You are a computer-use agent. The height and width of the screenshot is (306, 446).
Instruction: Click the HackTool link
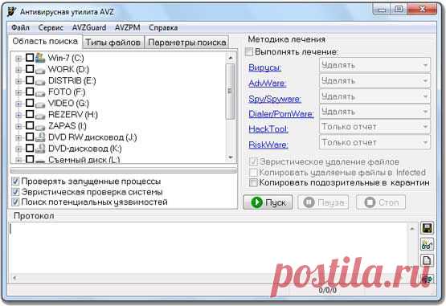(268, 129)
